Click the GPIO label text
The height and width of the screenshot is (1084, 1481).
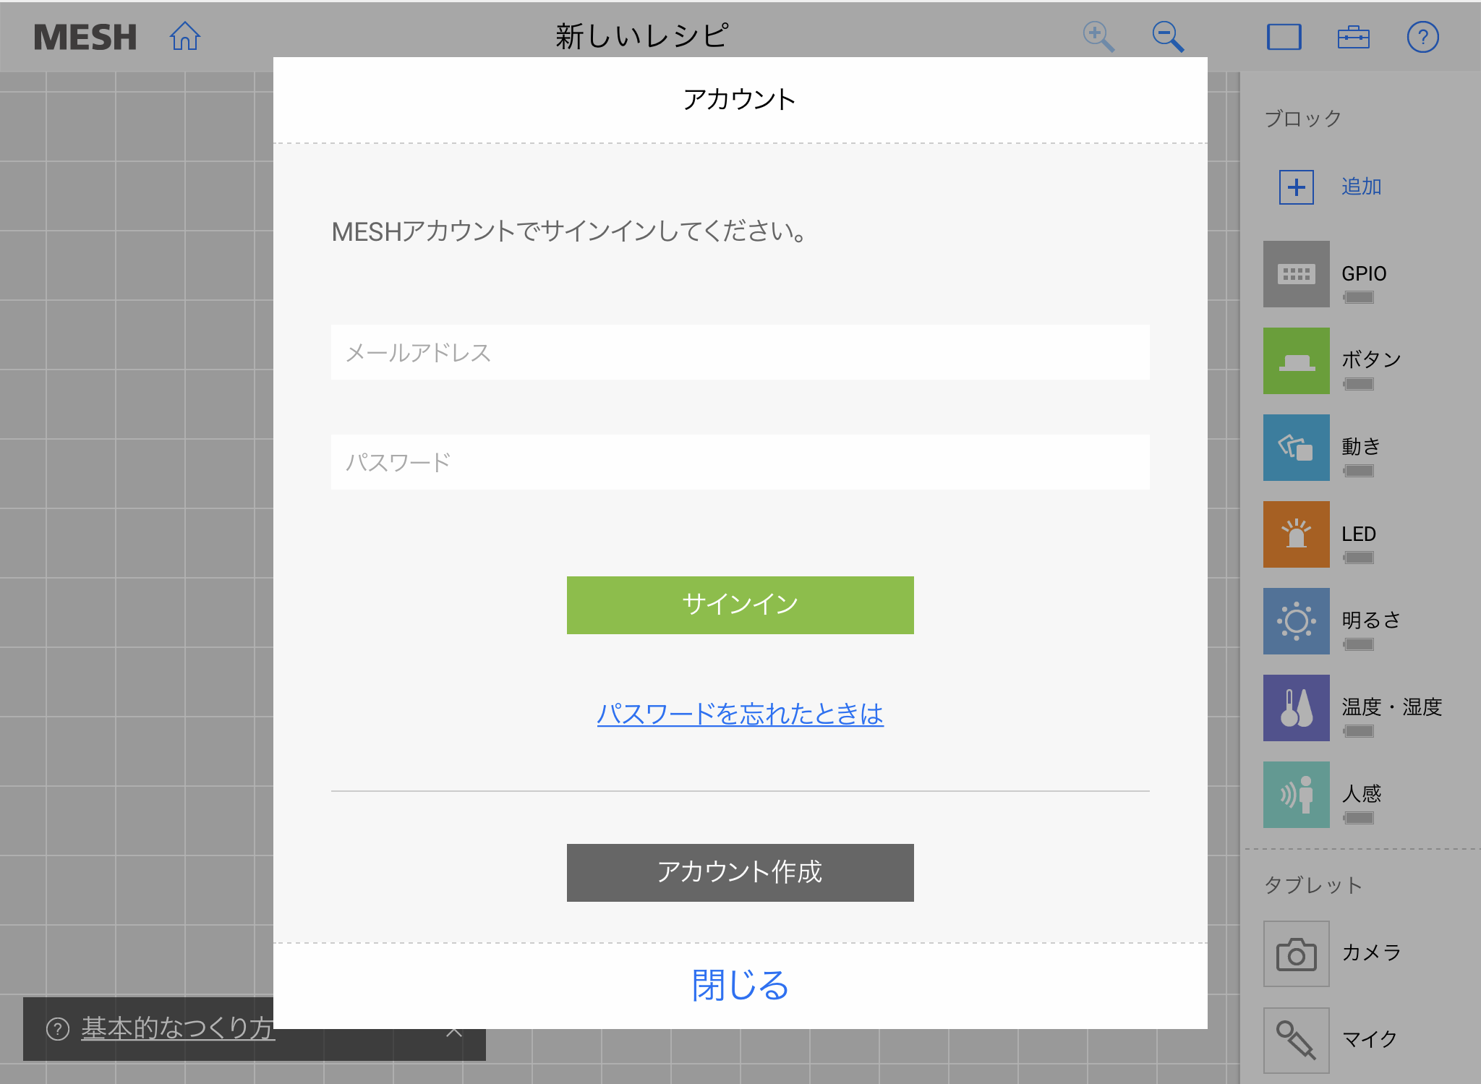click(1364, 273)
